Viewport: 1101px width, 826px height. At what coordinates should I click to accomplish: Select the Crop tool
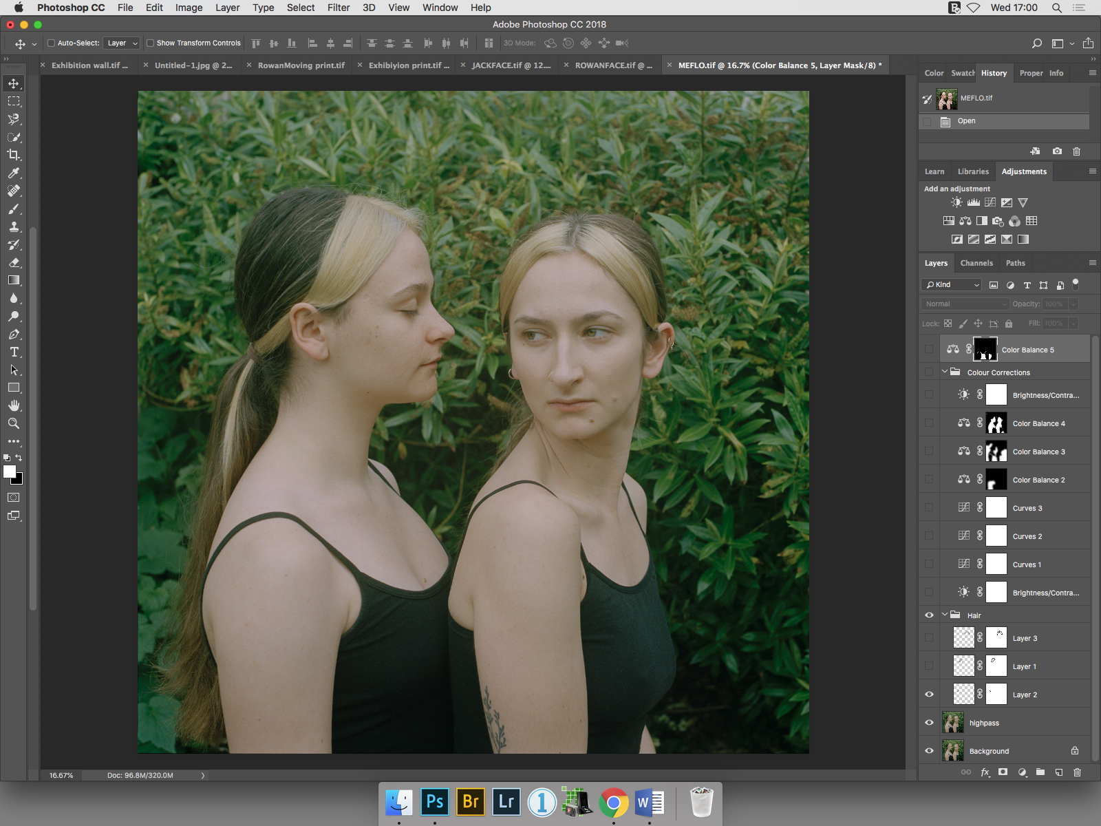(x=14, y=155)
